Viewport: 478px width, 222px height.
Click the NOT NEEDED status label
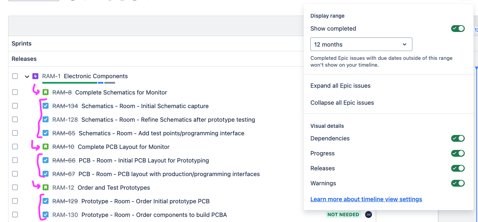click(x=343, y=215)
